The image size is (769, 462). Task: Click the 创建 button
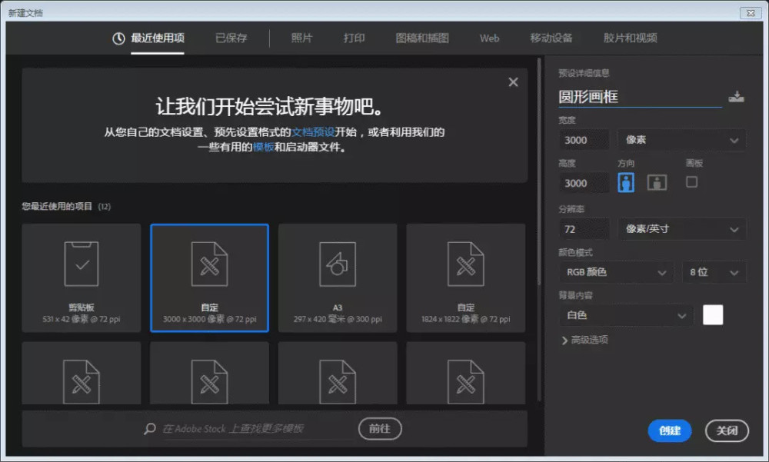tap(669, 431)
